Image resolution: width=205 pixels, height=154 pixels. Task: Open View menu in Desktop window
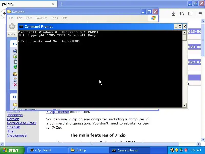tap(29, 18)
